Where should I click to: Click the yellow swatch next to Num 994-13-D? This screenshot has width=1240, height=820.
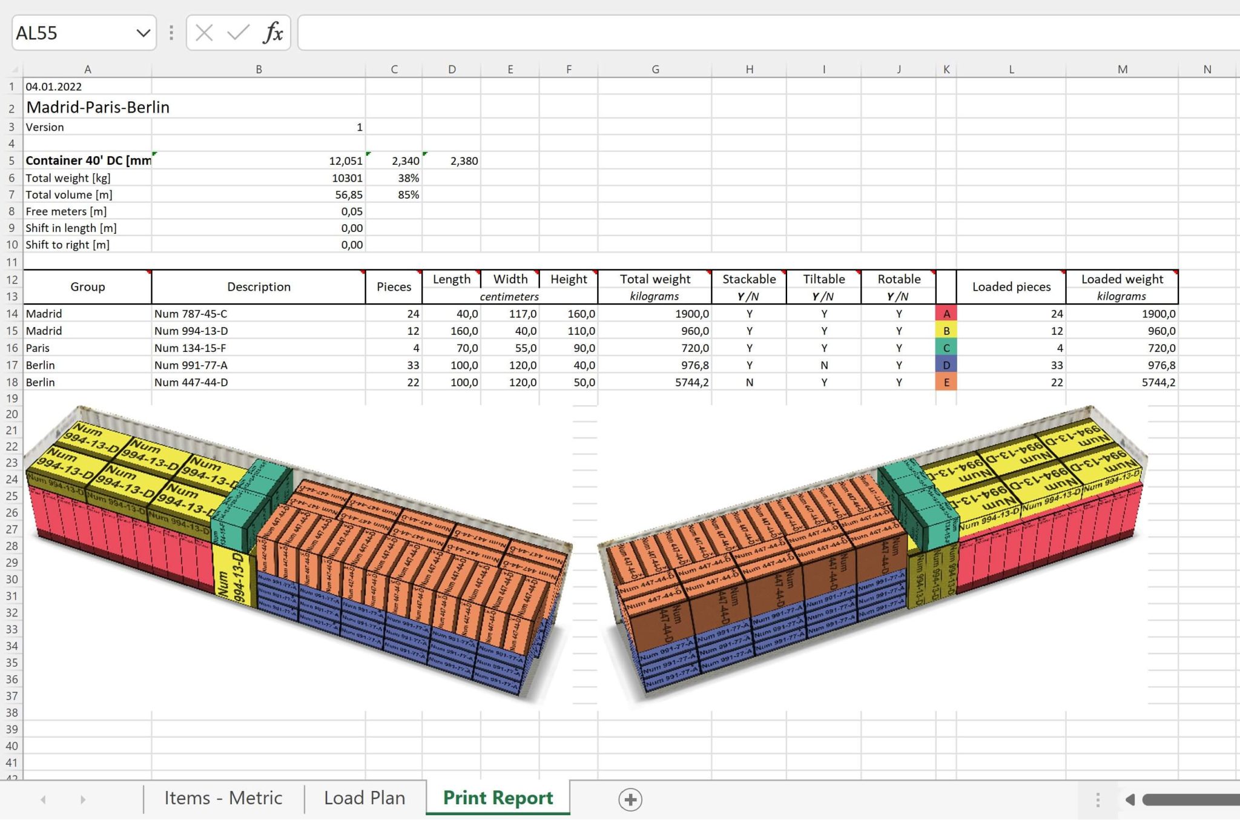click(946, 331)
